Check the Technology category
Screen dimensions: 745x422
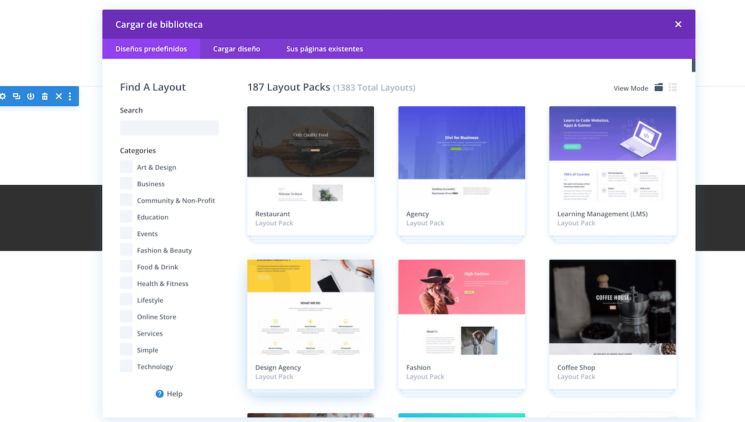pos(126,366)
